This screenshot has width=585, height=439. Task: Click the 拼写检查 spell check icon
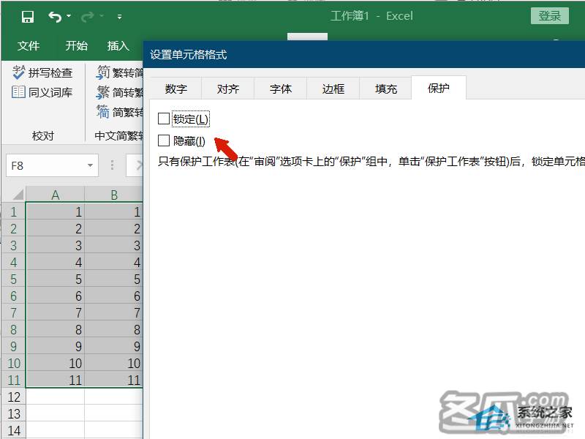19,72
